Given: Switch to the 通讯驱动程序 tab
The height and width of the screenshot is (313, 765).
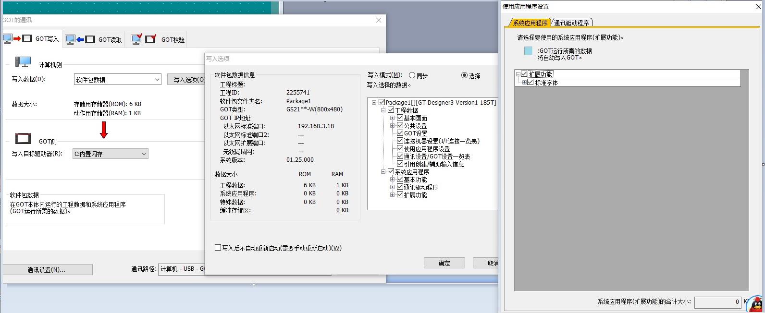Looking at the screenshot, I should tap(571, 23).
